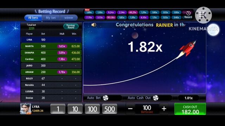Image resolution: width=225 pixels, height=126 pixels.
Task: Select the 100 chip bet amount
Action: coord(92,109)
